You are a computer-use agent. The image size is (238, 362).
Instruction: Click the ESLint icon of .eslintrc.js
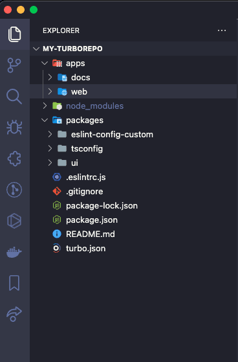tap(57, 177)
